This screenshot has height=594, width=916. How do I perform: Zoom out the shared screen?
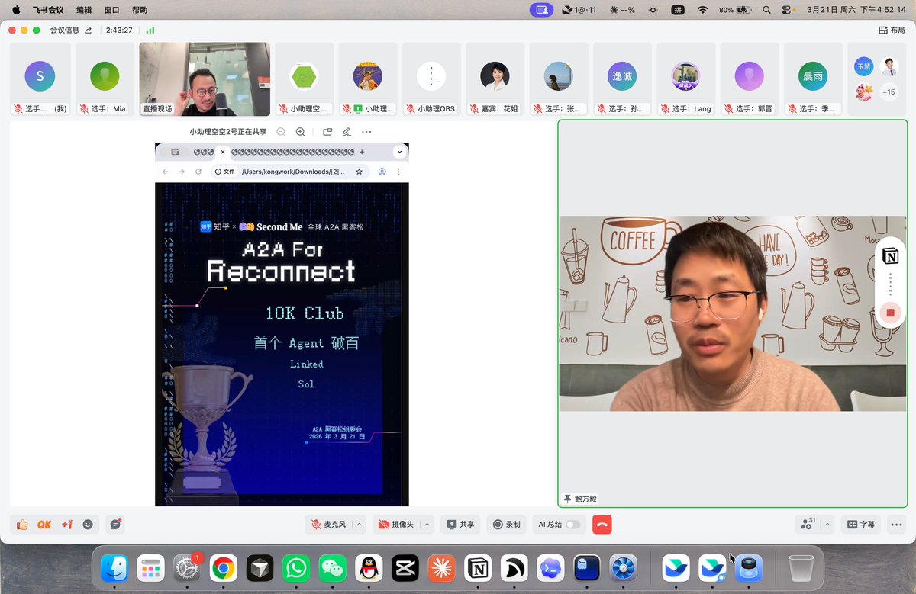tap(281, 132)
